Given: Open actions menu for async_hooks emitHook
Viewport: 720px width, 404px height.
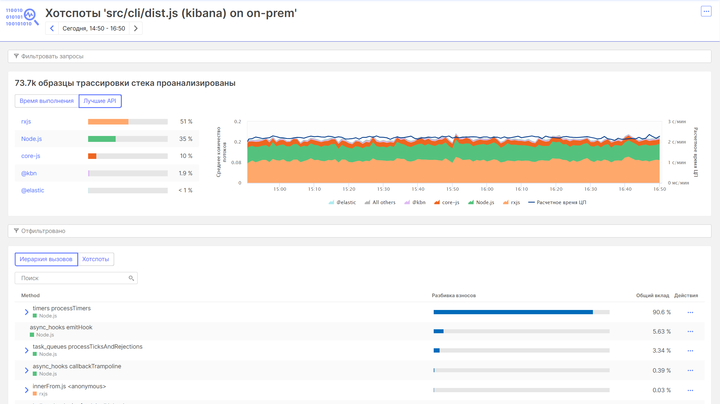Looking at the screenshot, I should 690,332.
